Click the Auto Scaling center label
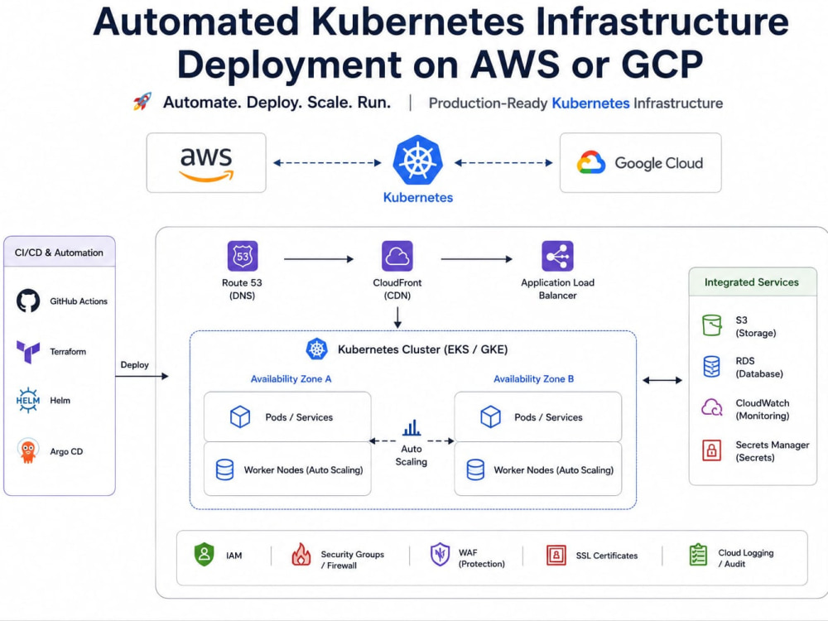 click(412, 455)
